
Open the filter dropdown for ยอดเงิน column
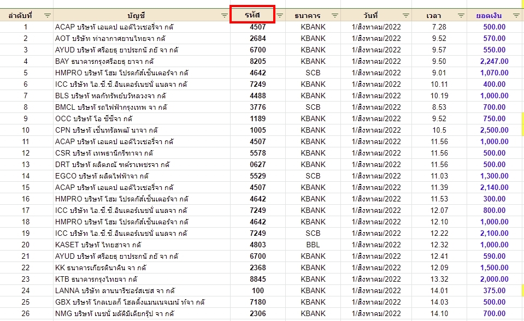coord(516,15)
